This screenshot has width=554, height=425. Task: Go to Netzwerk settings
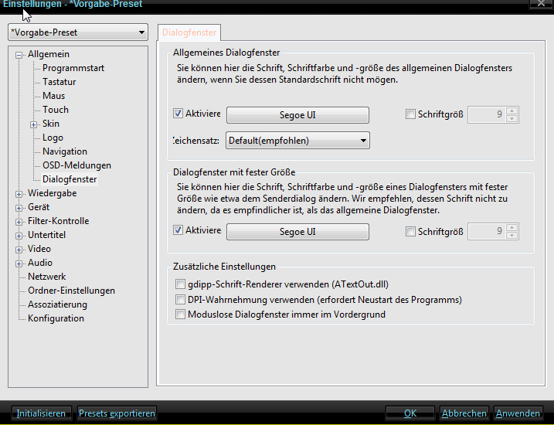coord(47,277)
